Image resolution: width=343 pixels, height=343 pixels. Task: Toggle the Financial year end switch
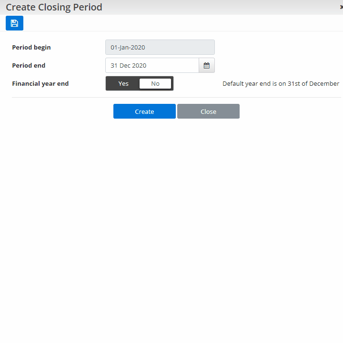click(x=140, y=83)
